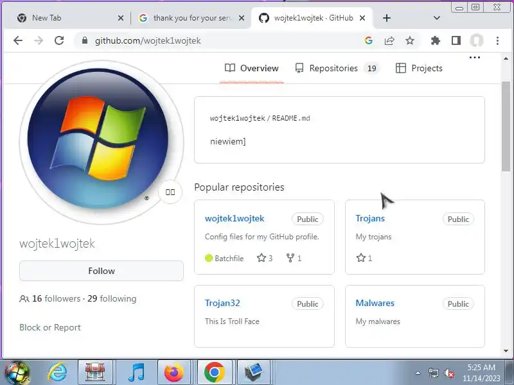The image size is (514, 385).
Task: Close the 'thank you for your ser' tab
Action: pyautogui.click(x=242, y=18)
